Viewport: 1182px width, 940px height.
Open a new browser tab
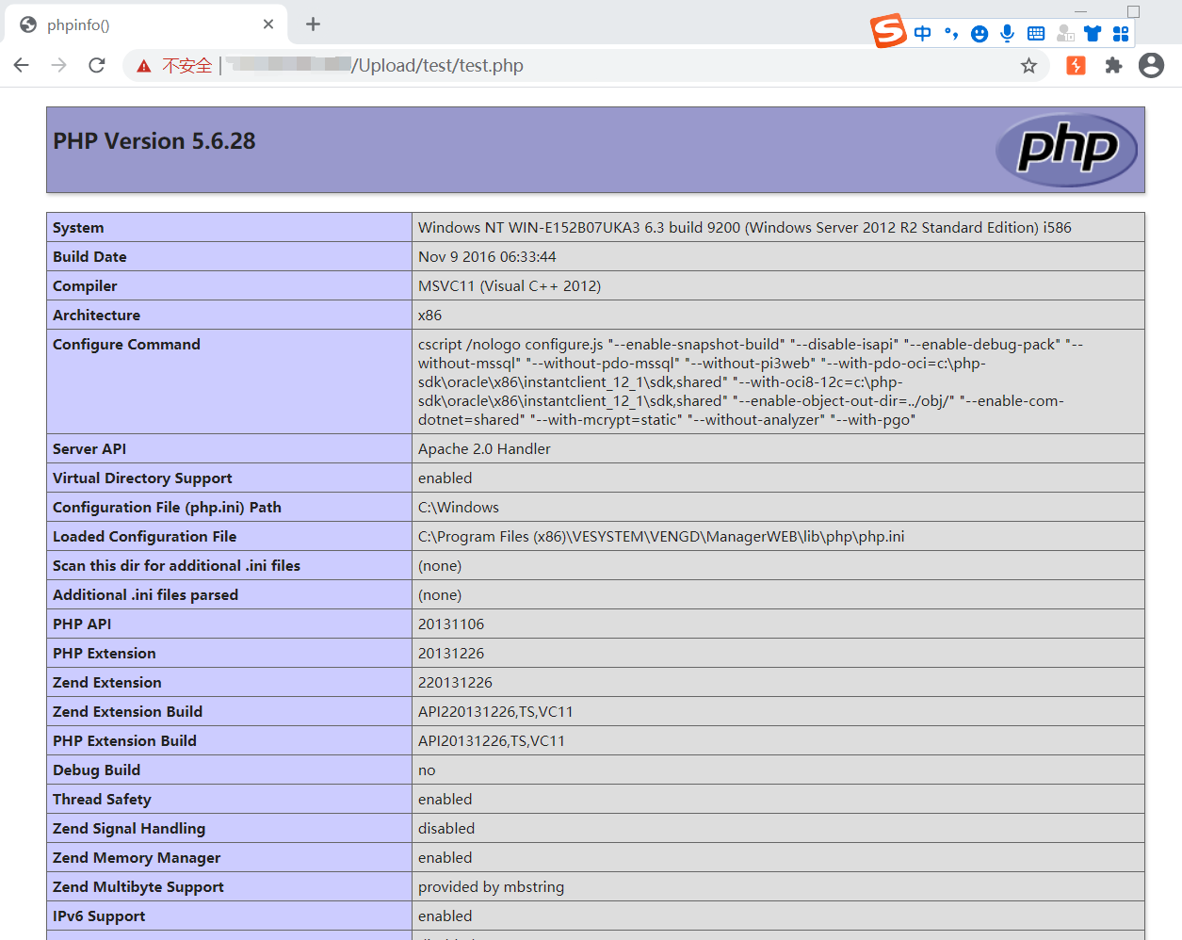coord(314,24)
